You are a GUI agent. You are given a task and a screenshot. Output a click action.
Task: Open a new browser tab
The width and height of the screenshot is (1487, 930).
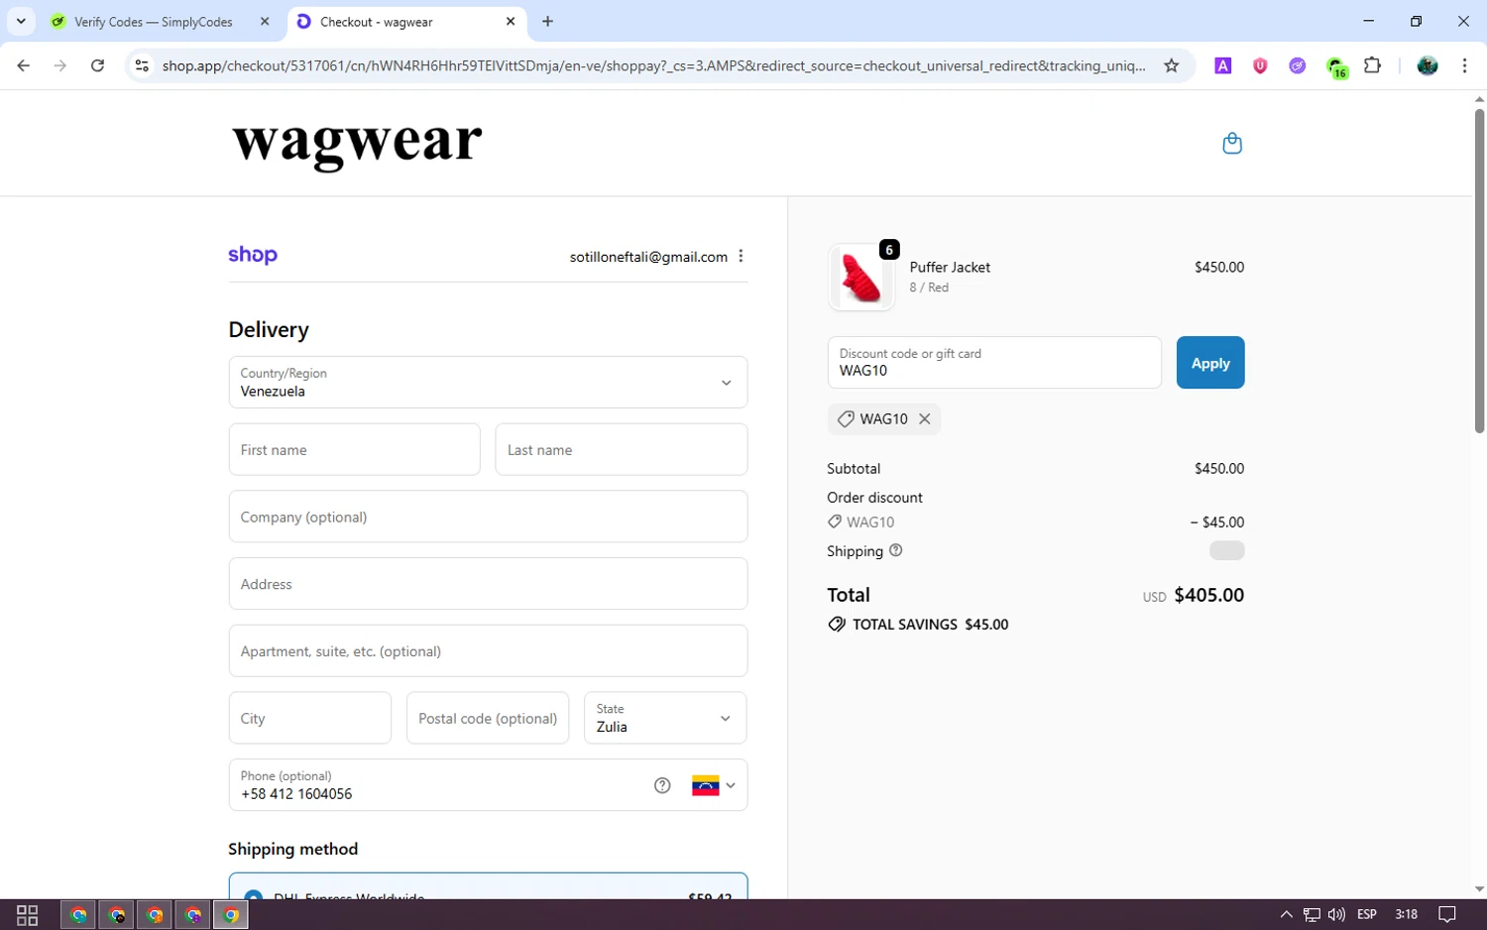click(547, 21)
